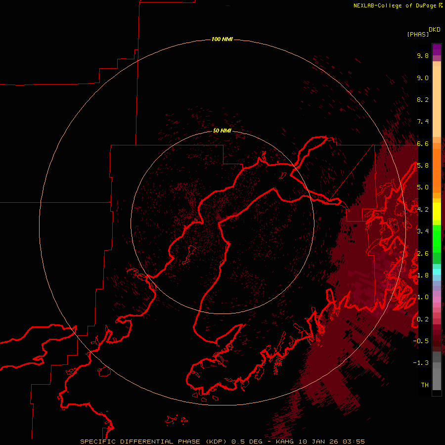The height and width of the screenshot is (445, 445).
Task: Click the 1.8 value on the color scale
Action: (x=423, y=275)
